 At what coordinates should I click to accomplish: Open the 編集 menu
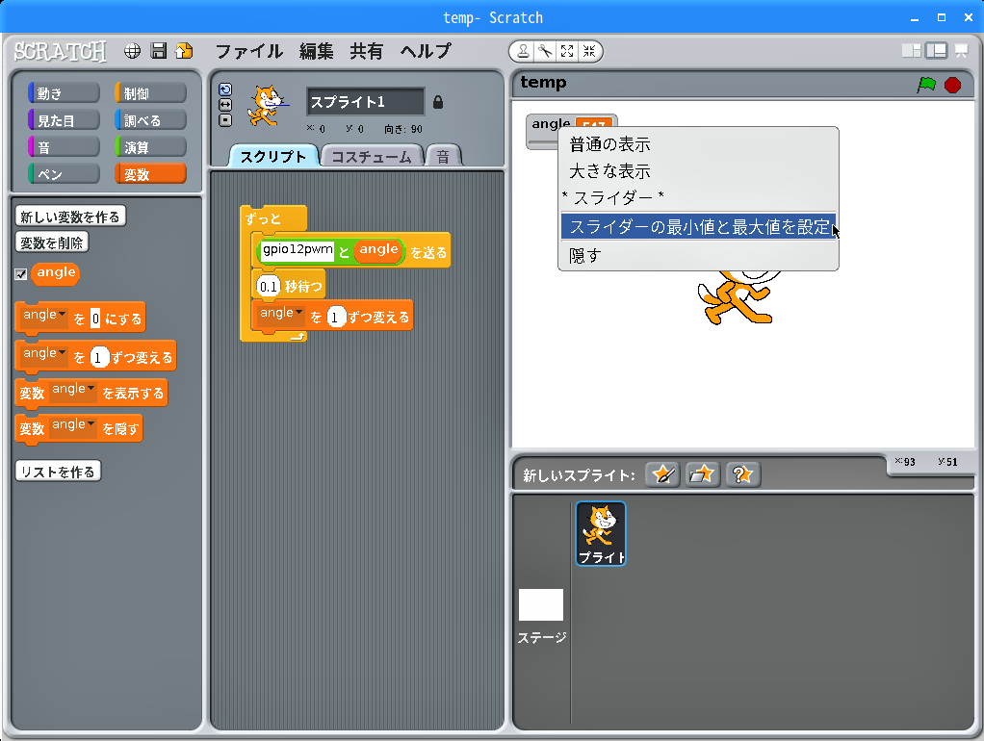316,51
